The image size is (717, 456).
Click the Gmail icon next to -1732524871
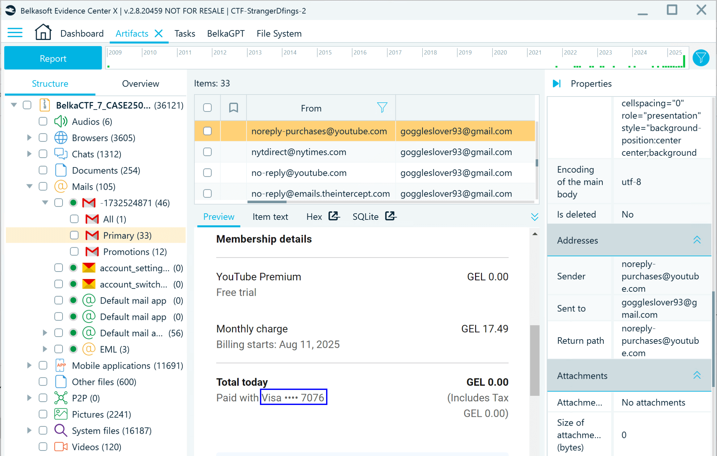click(x=89, y=203)
